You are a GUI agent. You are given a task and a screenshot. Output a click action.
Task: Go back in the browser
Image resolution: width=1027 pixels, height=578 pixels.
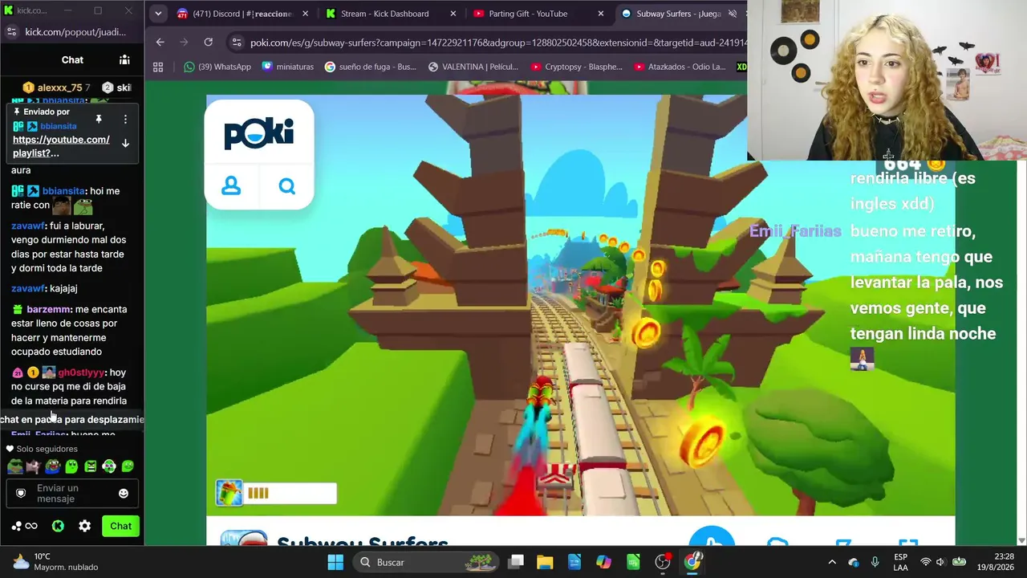(160, 43)
